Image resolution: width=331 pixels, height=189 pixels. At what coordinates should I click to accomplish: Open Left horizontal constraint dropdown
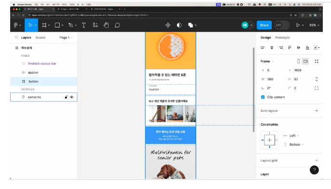(x=294, y=136)
